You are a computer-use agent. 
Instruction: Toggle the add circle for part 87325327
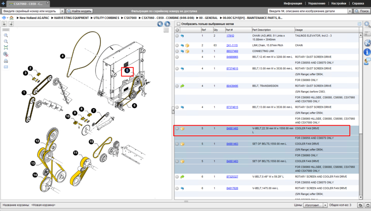pos(177,177)
